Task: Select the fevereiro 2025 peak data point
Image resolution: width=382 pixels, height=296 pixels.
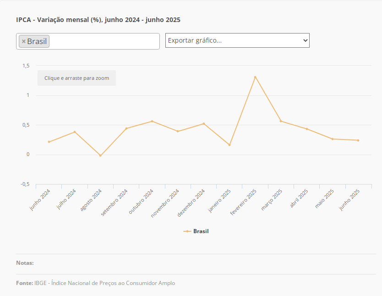Action: pyautogui.click(x=255, y=77)
